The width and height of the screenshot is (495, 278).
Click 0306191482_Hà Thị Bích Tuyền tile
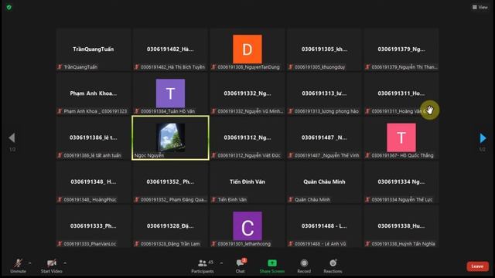[x=170, y=49]
